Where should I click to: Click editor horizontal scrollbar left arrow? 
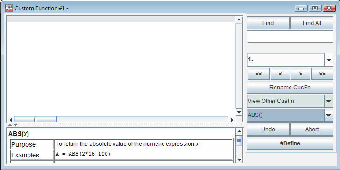click(x=11, y=120)
